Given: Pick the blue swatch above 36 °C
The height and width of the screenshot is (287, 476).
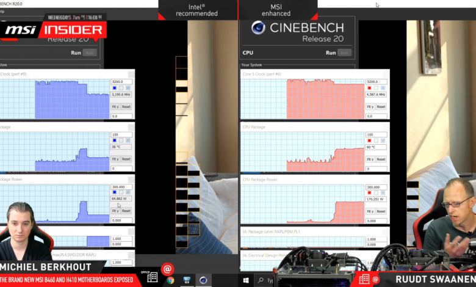Looking at the screenshot, I should (115, 140).
